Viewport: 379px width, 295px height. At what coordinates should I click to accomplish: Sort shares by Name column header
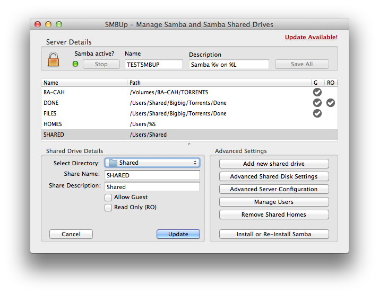click(x=84, y=83)
